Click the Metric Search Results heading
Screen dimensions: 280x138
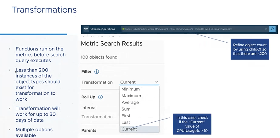pos(112,44)
